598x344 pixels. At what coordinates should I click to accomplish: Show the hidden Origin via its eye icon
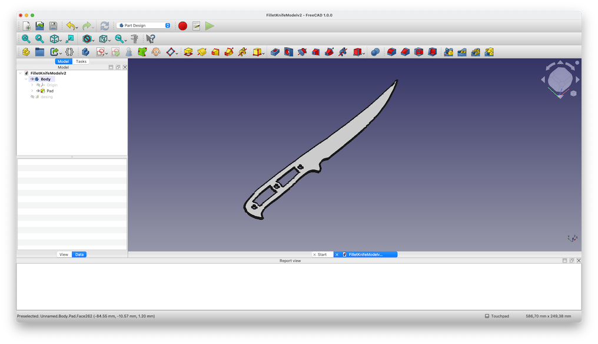(x=38, y=85)
